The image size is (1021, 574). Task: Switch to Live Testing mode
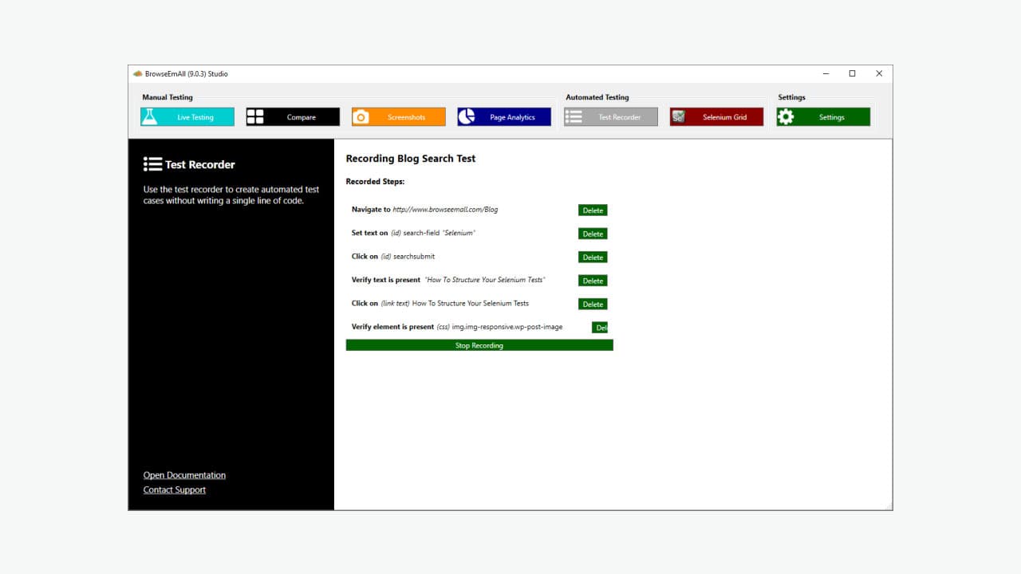tap(187, 116)
